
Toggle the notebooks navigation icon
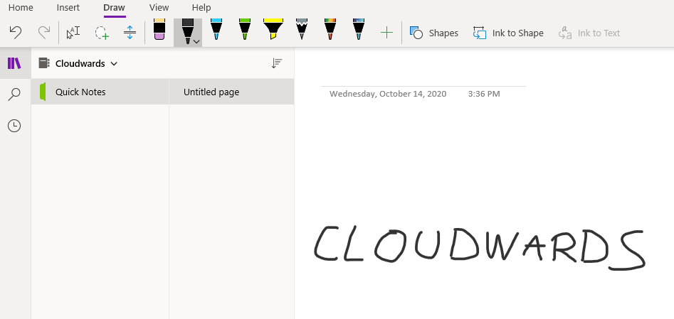pyautogui.click(x=14, y=63)
